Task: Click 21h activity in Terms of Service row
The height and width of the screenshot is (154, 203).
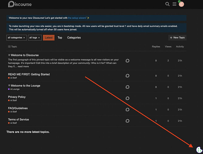Action: 180,121
